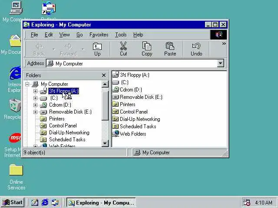Close the Folders pane
Viewport: 278px width, 208px height.
point(104,75)
